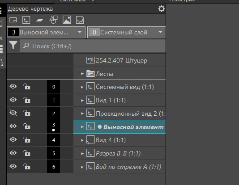Click current view number 3 cell
Screen dimensions: 239x185
click(x=54, y=126)
